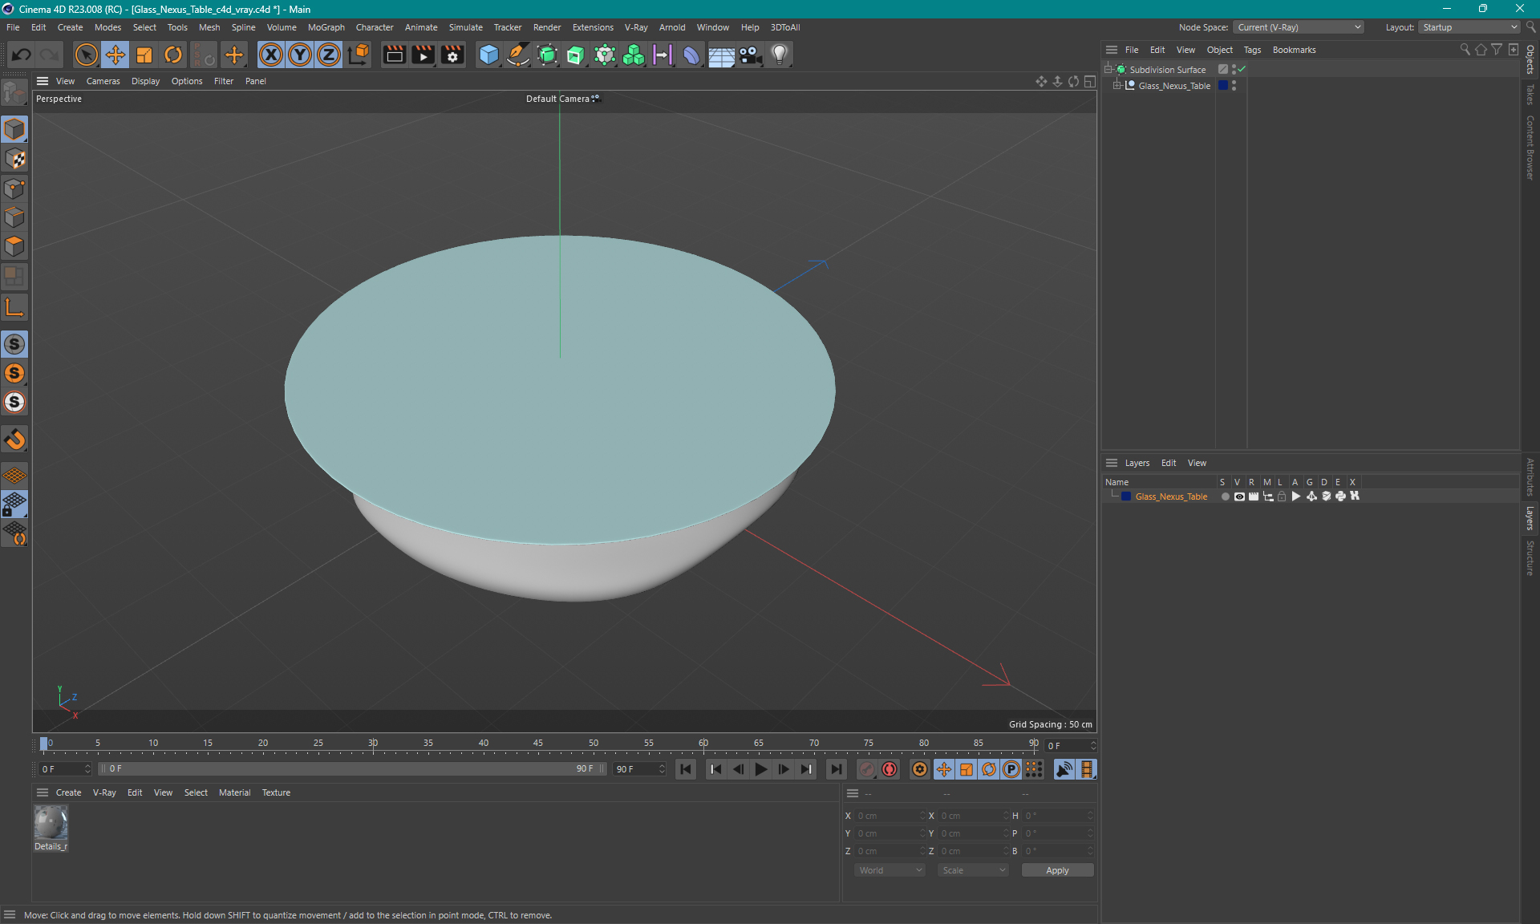Open the Mesh menu
1540x924 pixels.
[x=209, y=27]
